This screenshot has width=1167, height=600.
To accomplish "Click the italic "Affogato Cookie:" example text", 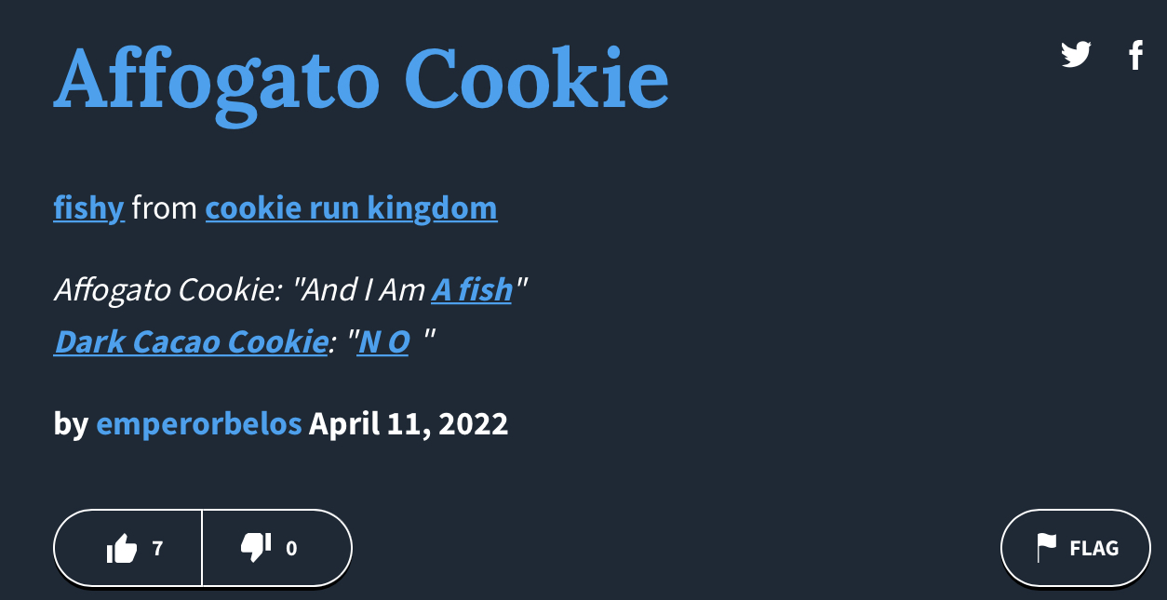I will [168, 290].
